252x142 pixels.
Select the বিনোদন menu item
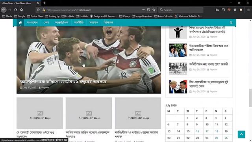pos(108,22)
